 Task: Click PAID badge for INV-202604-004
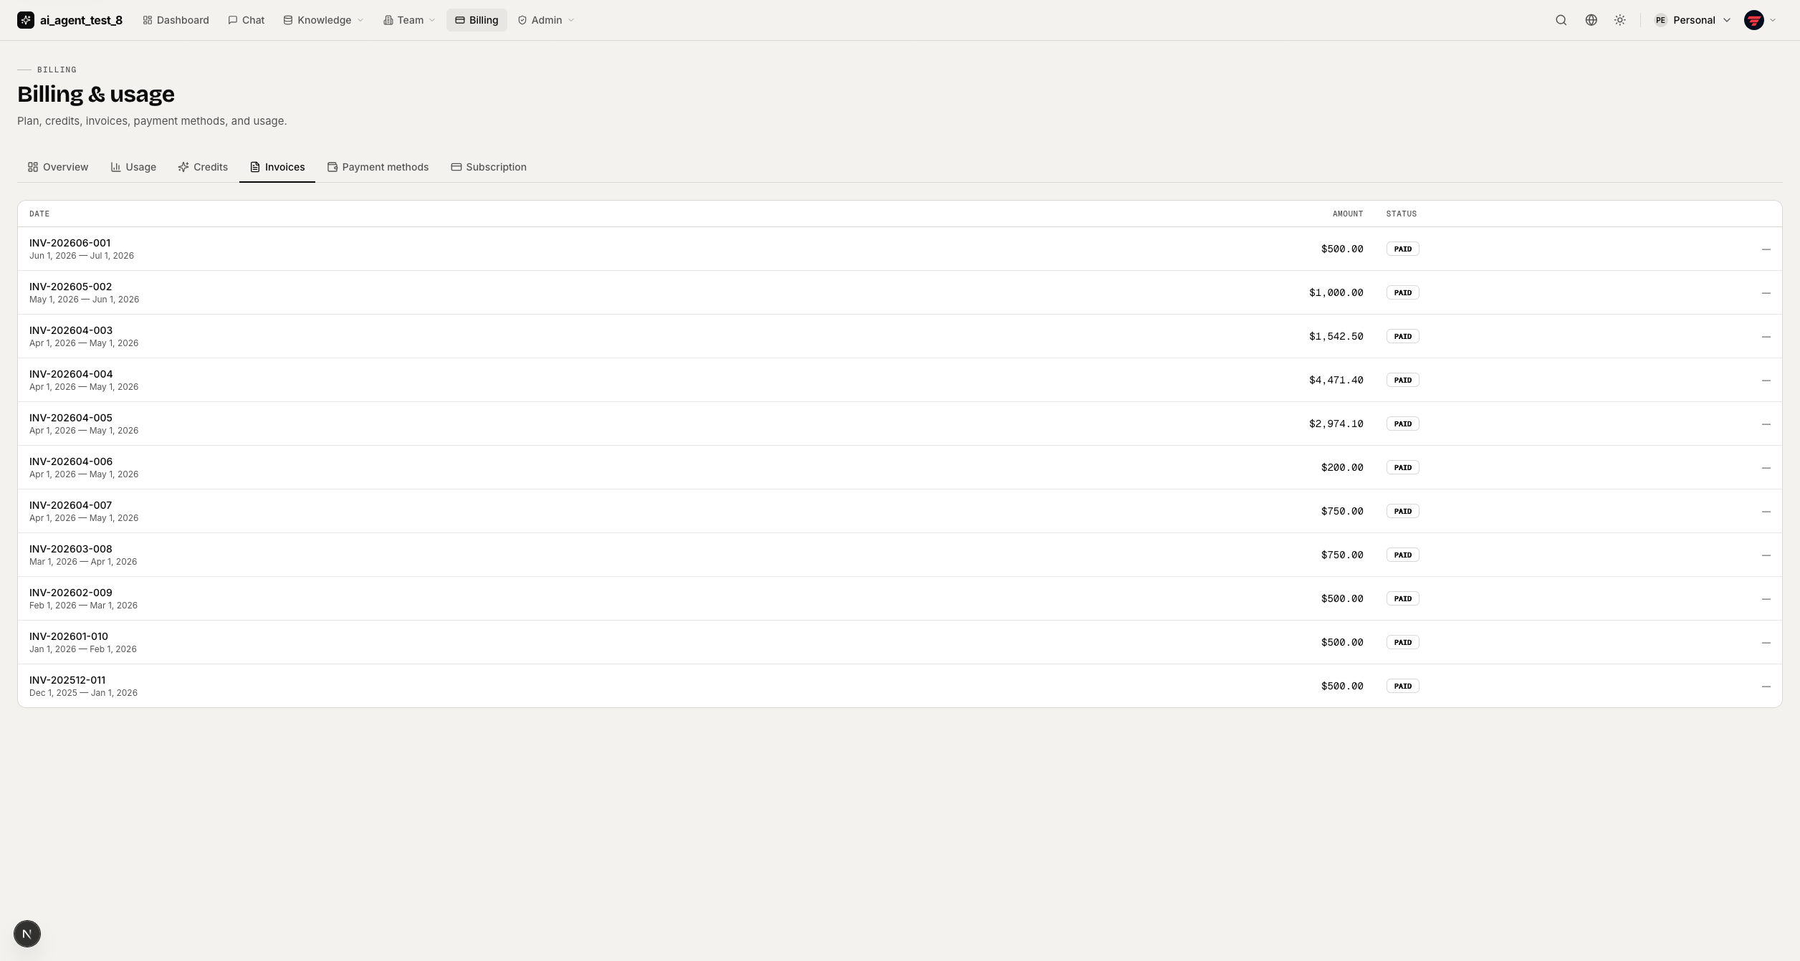pyautogui.click(x=1402, y=380)
